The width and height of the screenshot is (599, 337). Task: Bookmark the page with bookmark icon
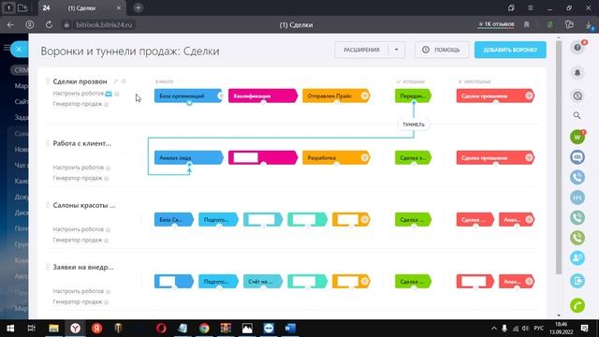click(x=527, y=25)
